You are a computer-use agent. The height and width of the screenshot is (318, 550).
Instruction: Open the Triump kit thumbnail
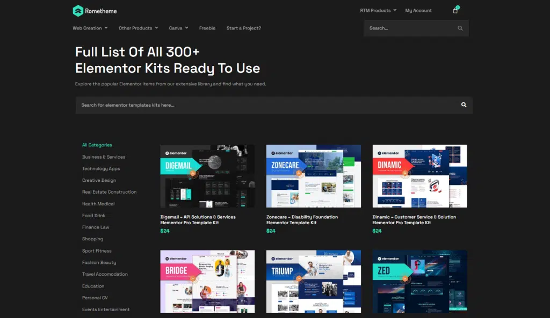[314, 282]
